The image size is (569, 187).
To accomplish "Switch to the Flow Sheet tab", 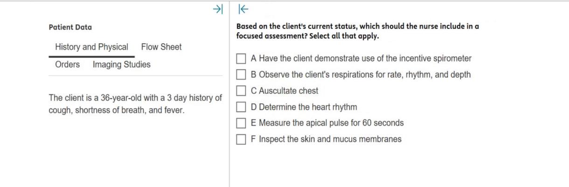I will 161,47.
